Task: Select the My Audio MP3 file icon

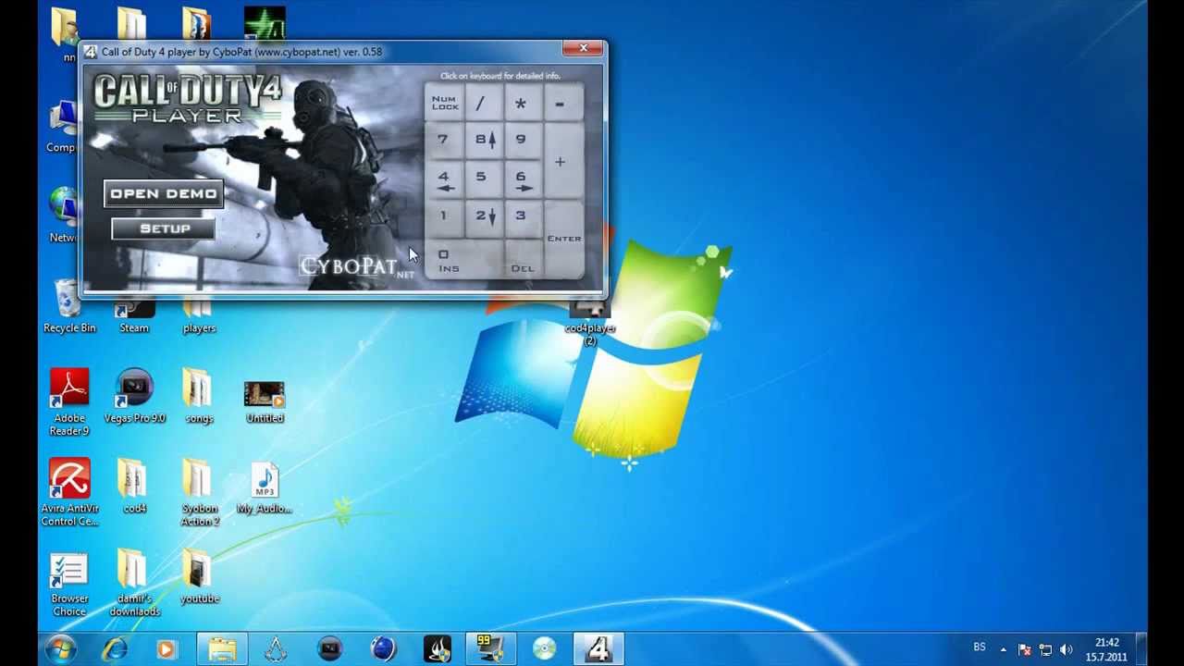Action: tap(265, 488)
